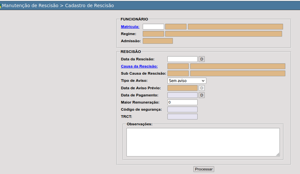Click the TRCT field

(182, 117)
